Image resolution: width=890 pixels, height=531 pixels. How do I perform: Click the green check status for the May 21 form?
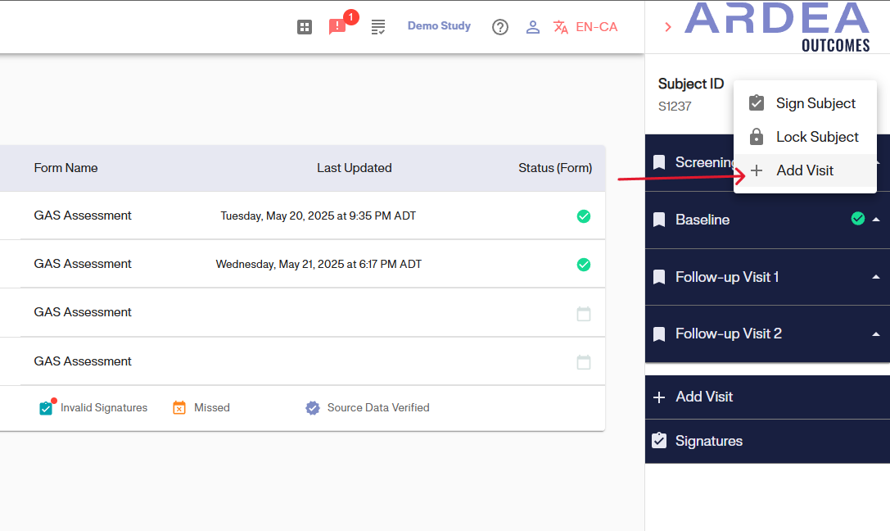[584, 265]
